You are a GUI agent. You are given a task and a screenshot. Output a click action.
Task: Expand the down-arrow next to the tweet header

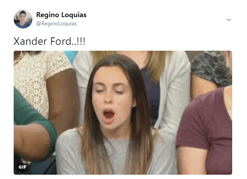(x=229, y=19)
